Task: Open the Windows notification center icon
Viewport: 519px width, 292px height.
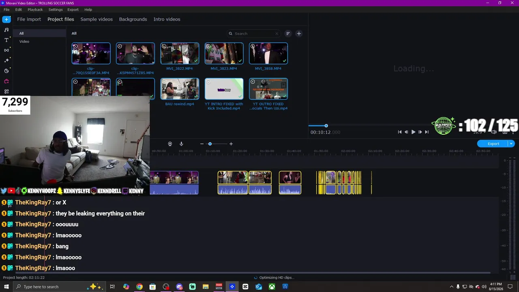Action: 510,287
